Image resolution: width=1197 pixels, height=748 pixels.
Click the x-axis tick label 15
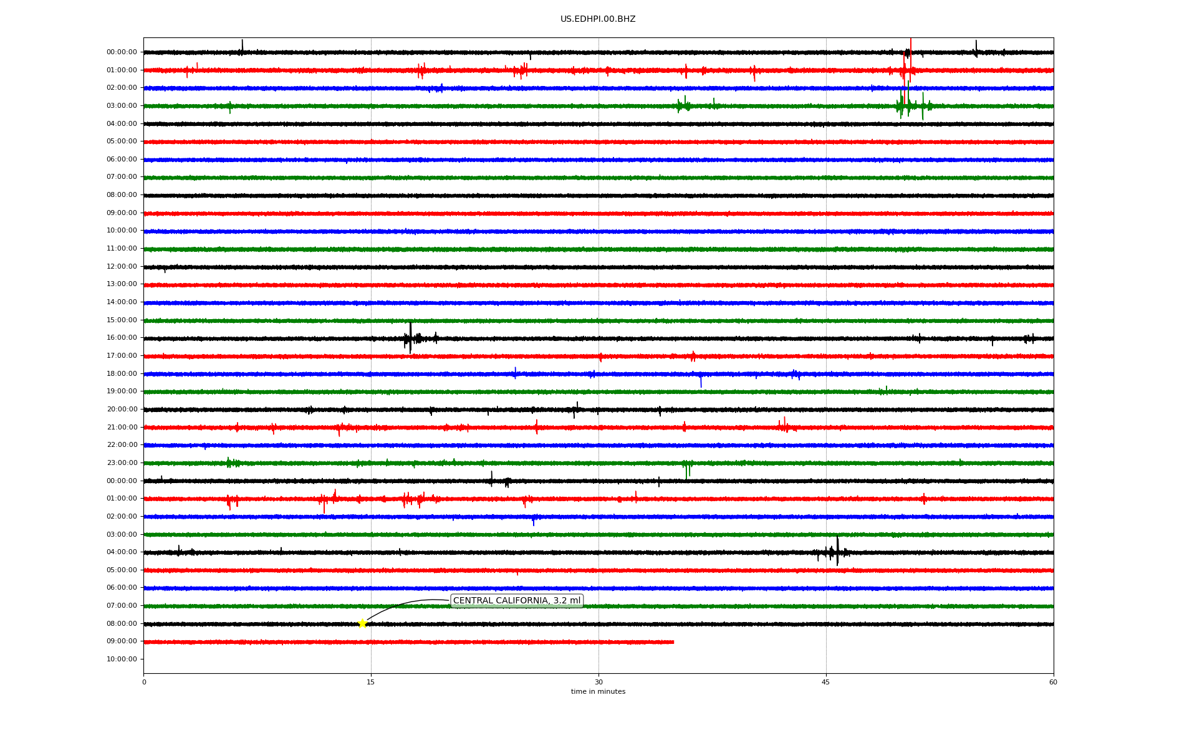coord(371,683)
